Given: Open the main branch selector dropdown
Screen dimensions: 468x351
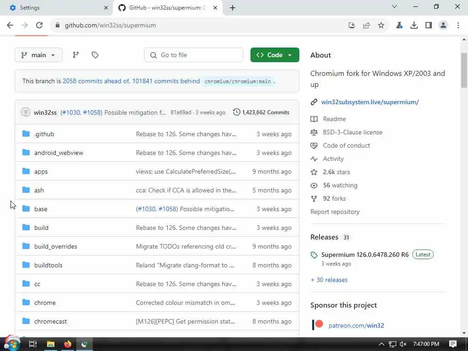Looking at the screenshot, I should (38, 55).
